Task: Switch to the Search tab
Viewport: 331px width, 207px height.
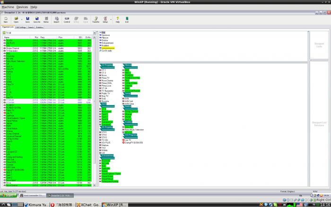Action: click(x=31, y=27)
